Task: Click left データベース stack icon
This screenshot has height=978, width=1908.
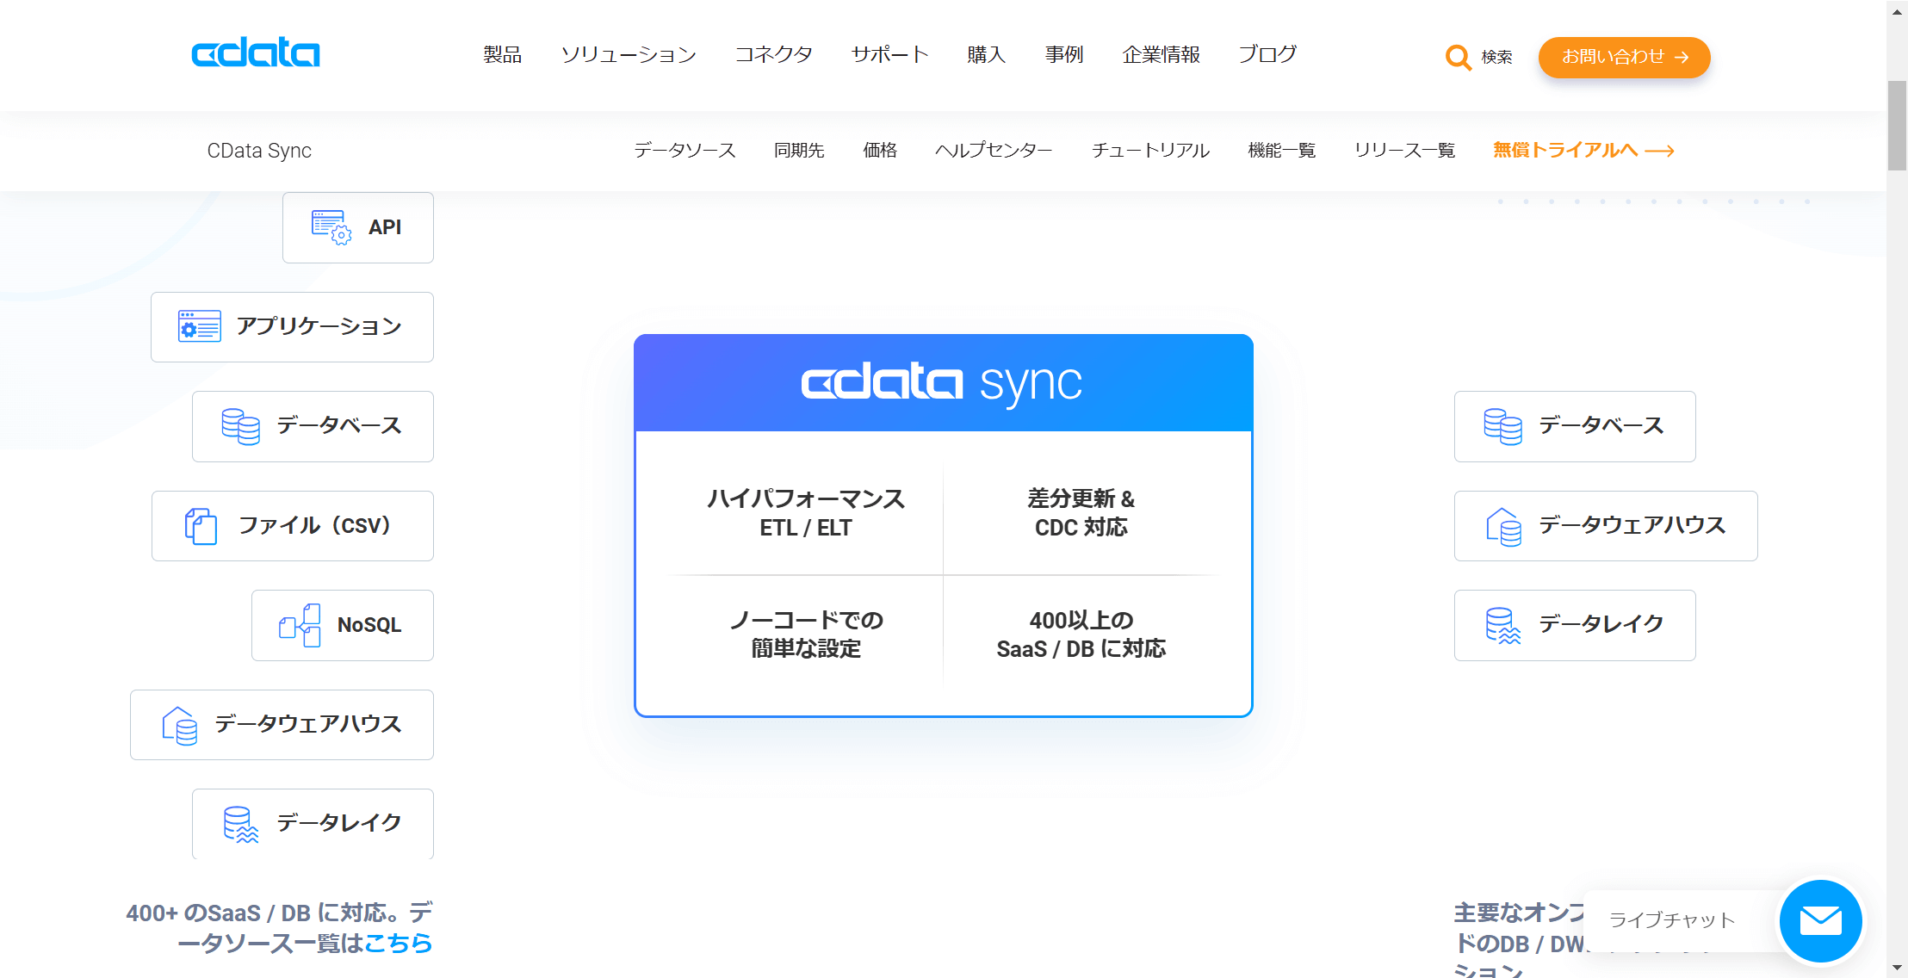Action: 240,426
